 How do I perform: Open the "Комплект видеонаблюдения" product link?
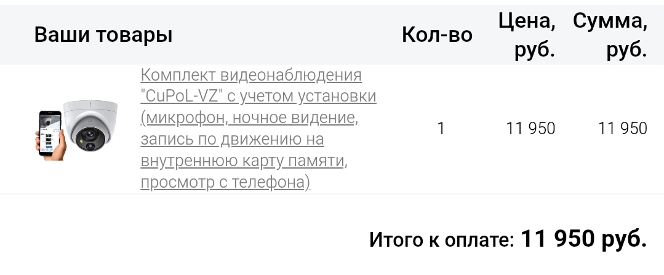251,75
